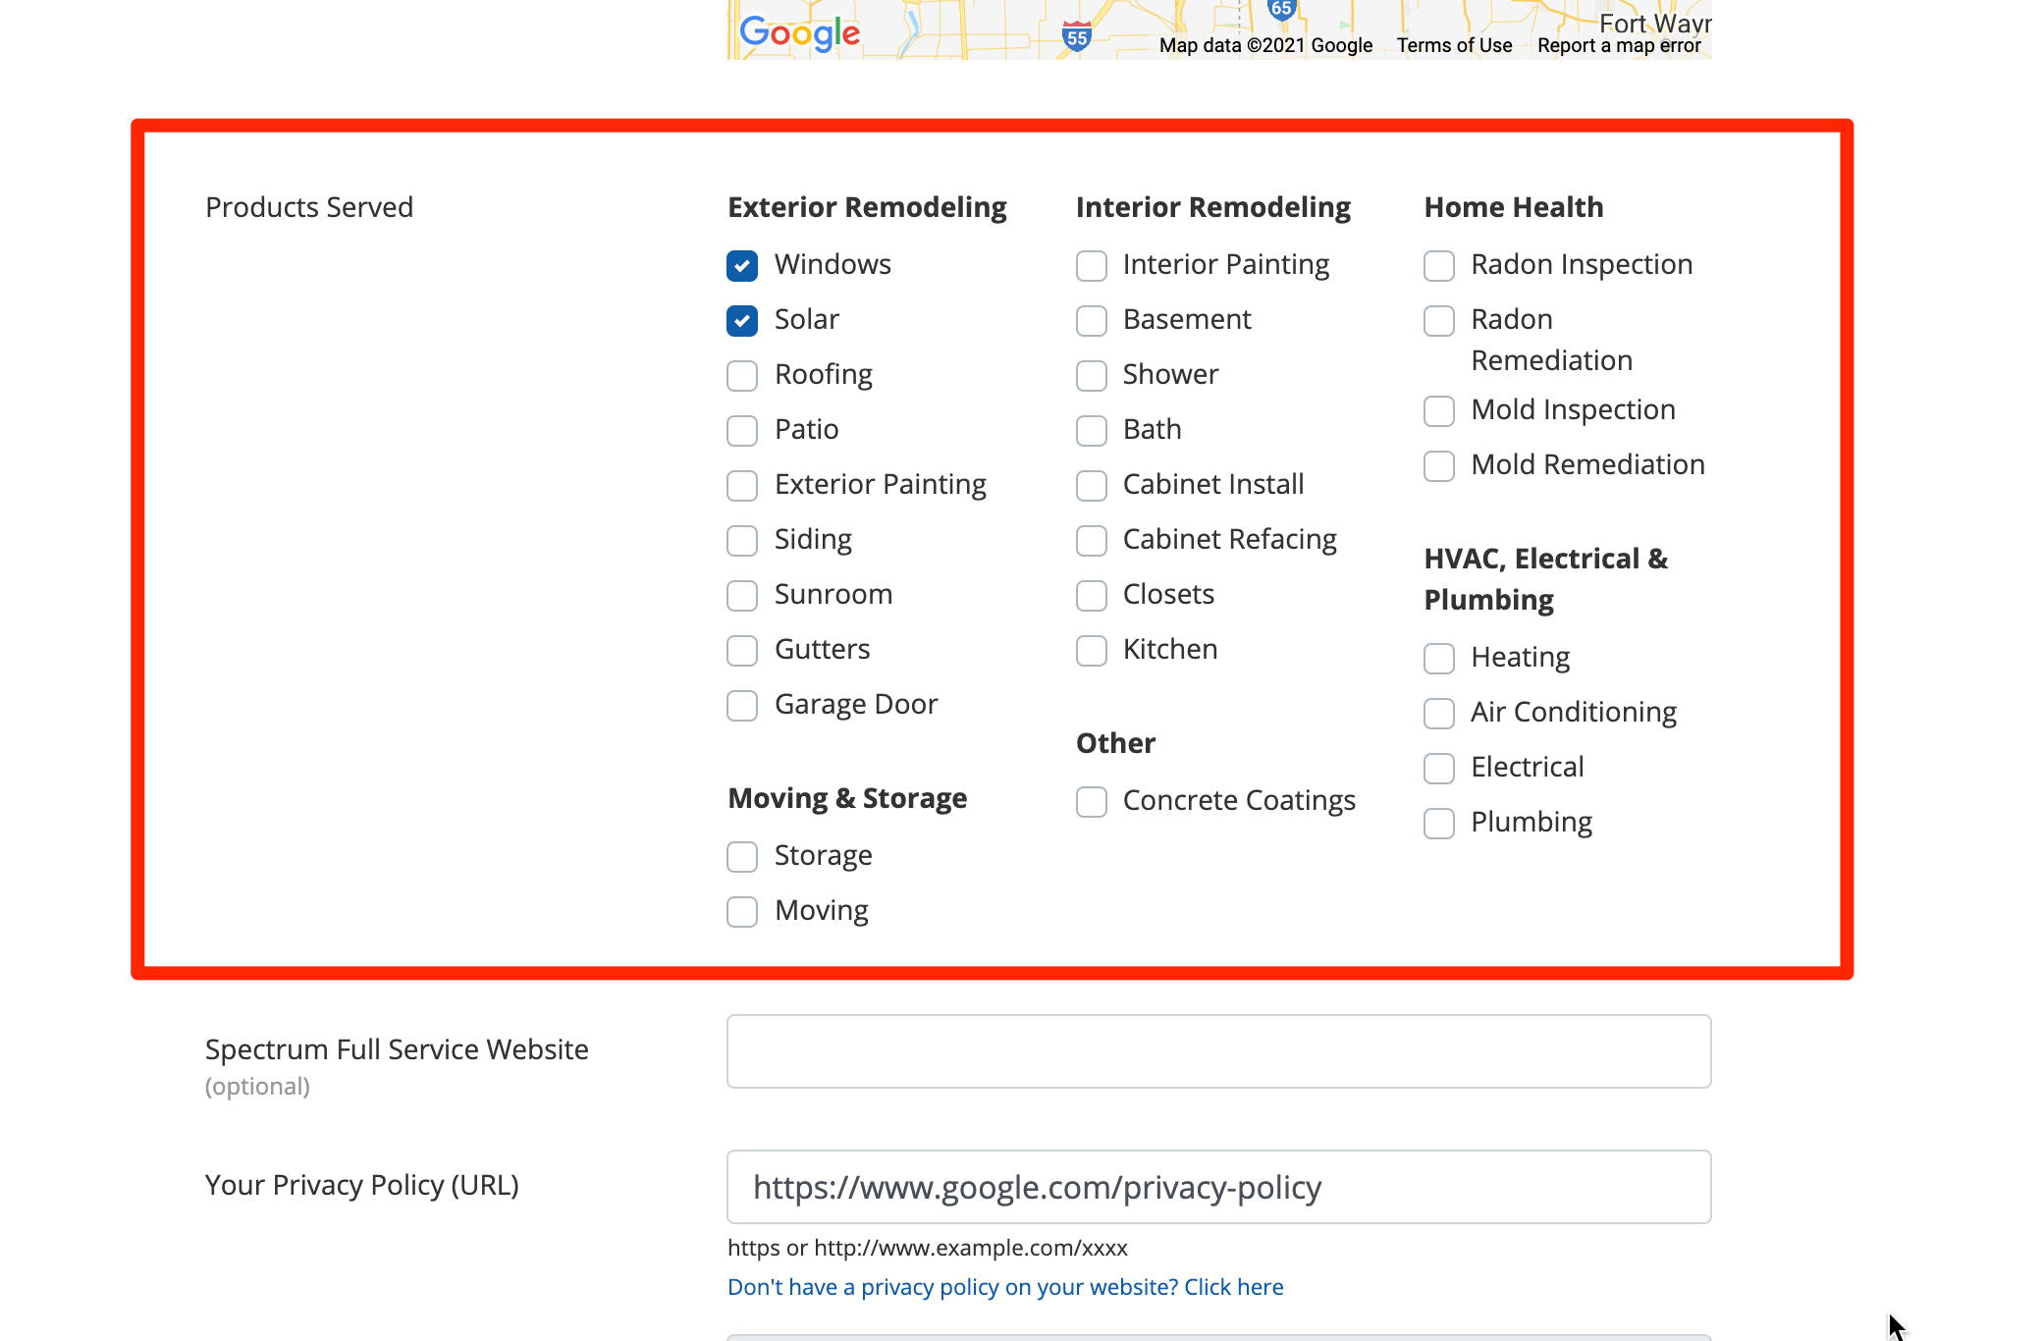
Task: Click the Privacy Policy URL input field
Action: tap(1218, 1186)
